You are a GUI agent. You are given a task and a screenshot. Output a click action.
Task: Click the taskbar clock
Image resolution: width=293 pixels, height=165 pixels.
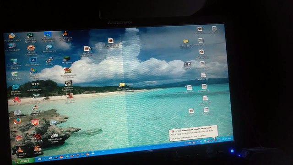pos(226,138)
